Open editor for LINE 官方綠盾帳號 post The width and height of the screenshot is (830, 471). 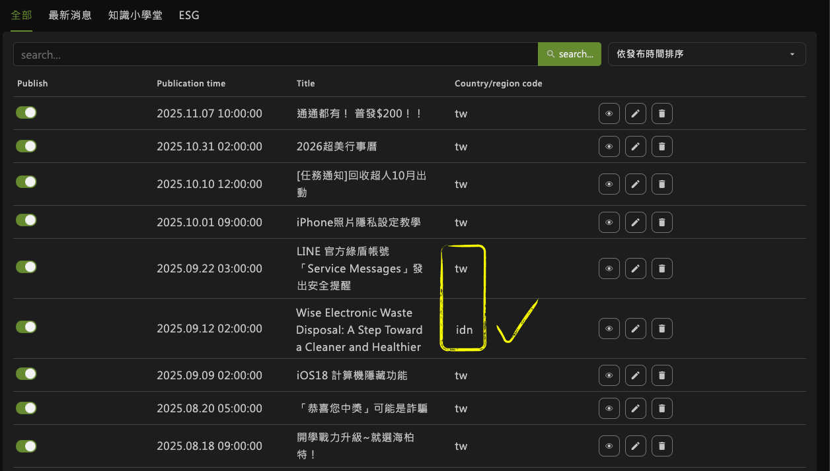tap(636, 268)
